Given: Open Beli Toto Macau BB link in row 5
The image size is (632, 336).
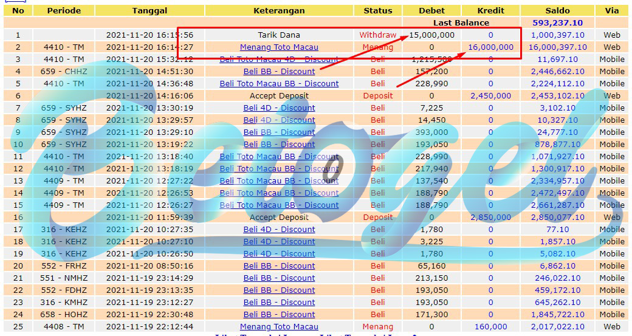Looking at the screenshot, I should (279, 83).
